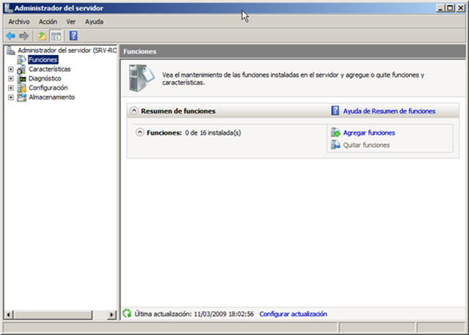Click the Forward arrow toolbar icon
469x335 pixels.
[x=23, y=35]
